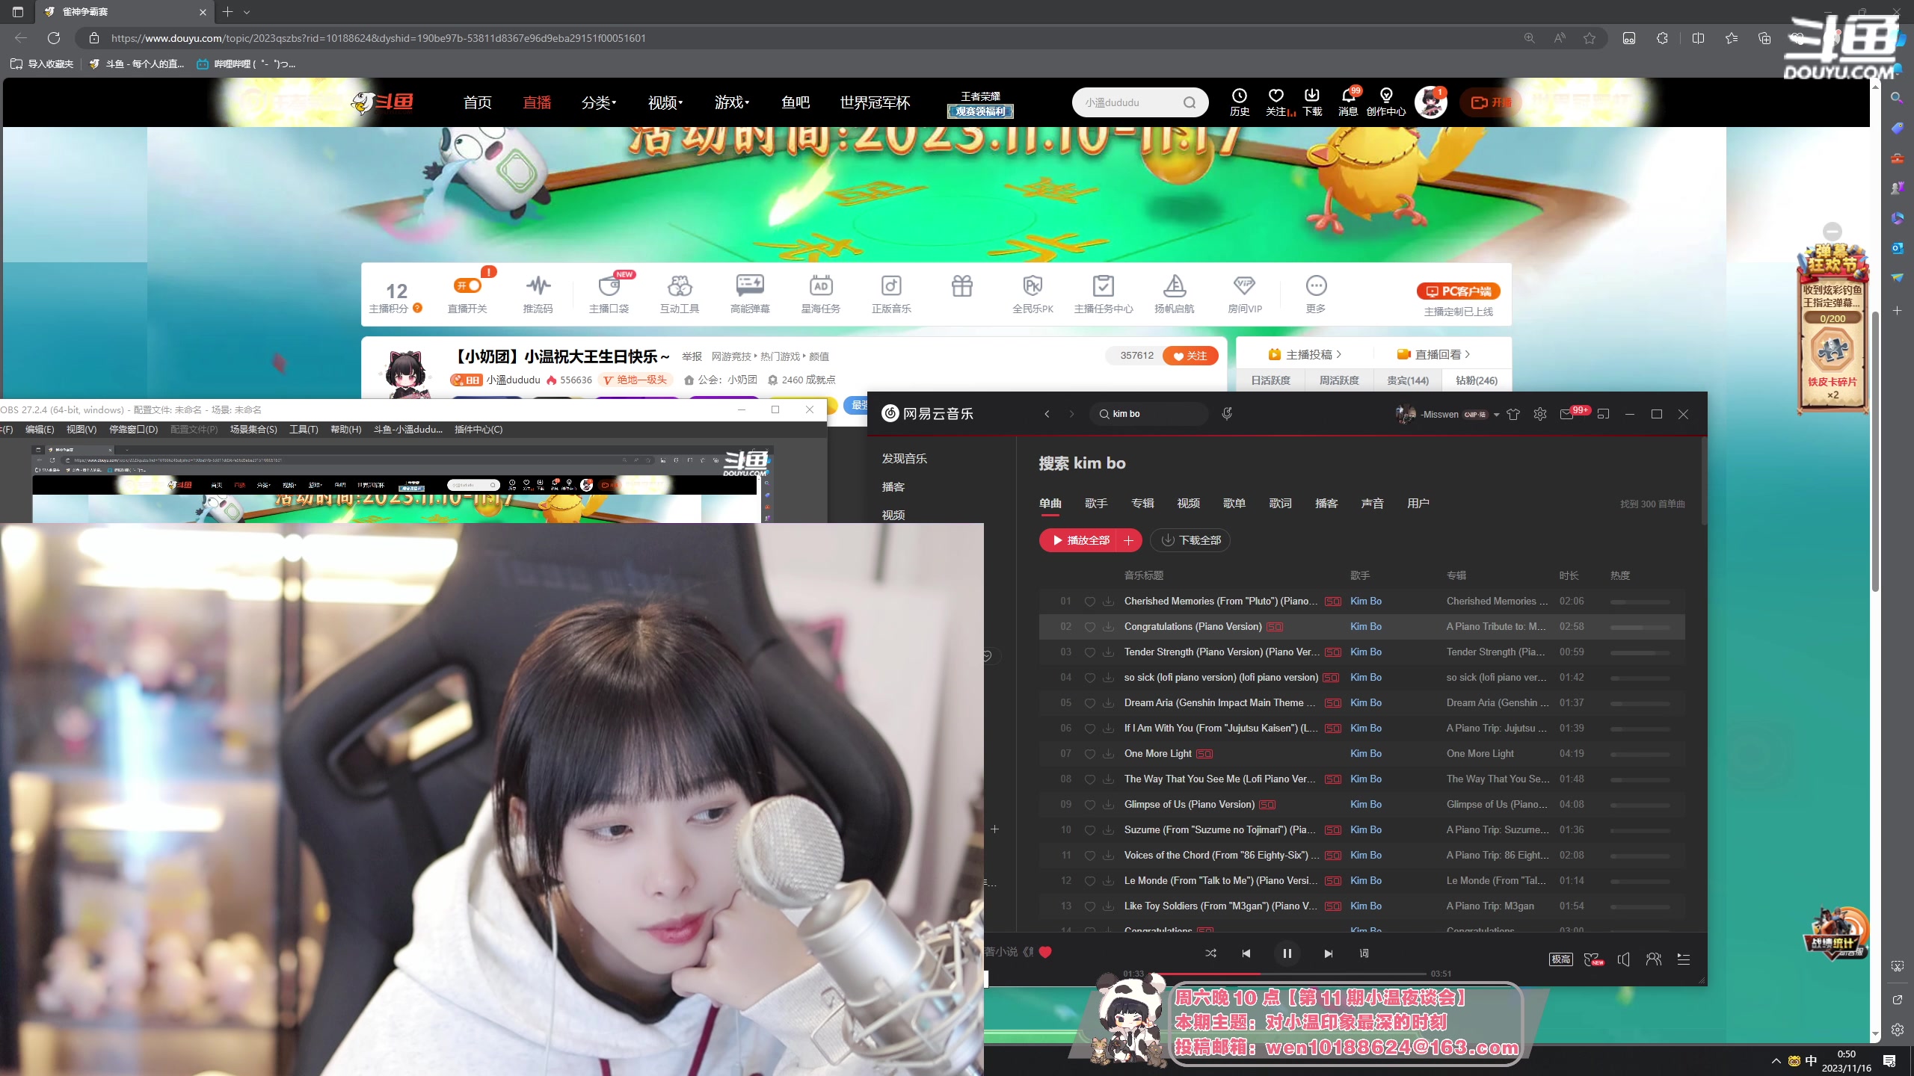This screenshot has height=1076, width=1914.
Task: Toggle the 直播开关 live switch
Action: (x=467, y=294)
